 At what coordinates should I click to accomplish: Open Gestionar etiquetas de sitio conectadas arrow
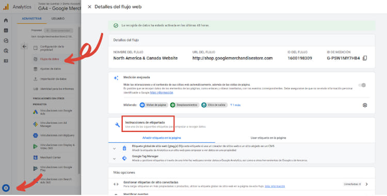(366, 184)
